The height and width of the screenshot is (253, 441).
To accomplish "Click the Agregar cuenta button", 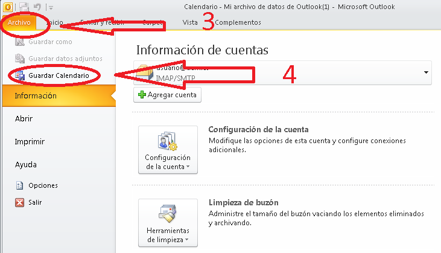I will [167, 95].
